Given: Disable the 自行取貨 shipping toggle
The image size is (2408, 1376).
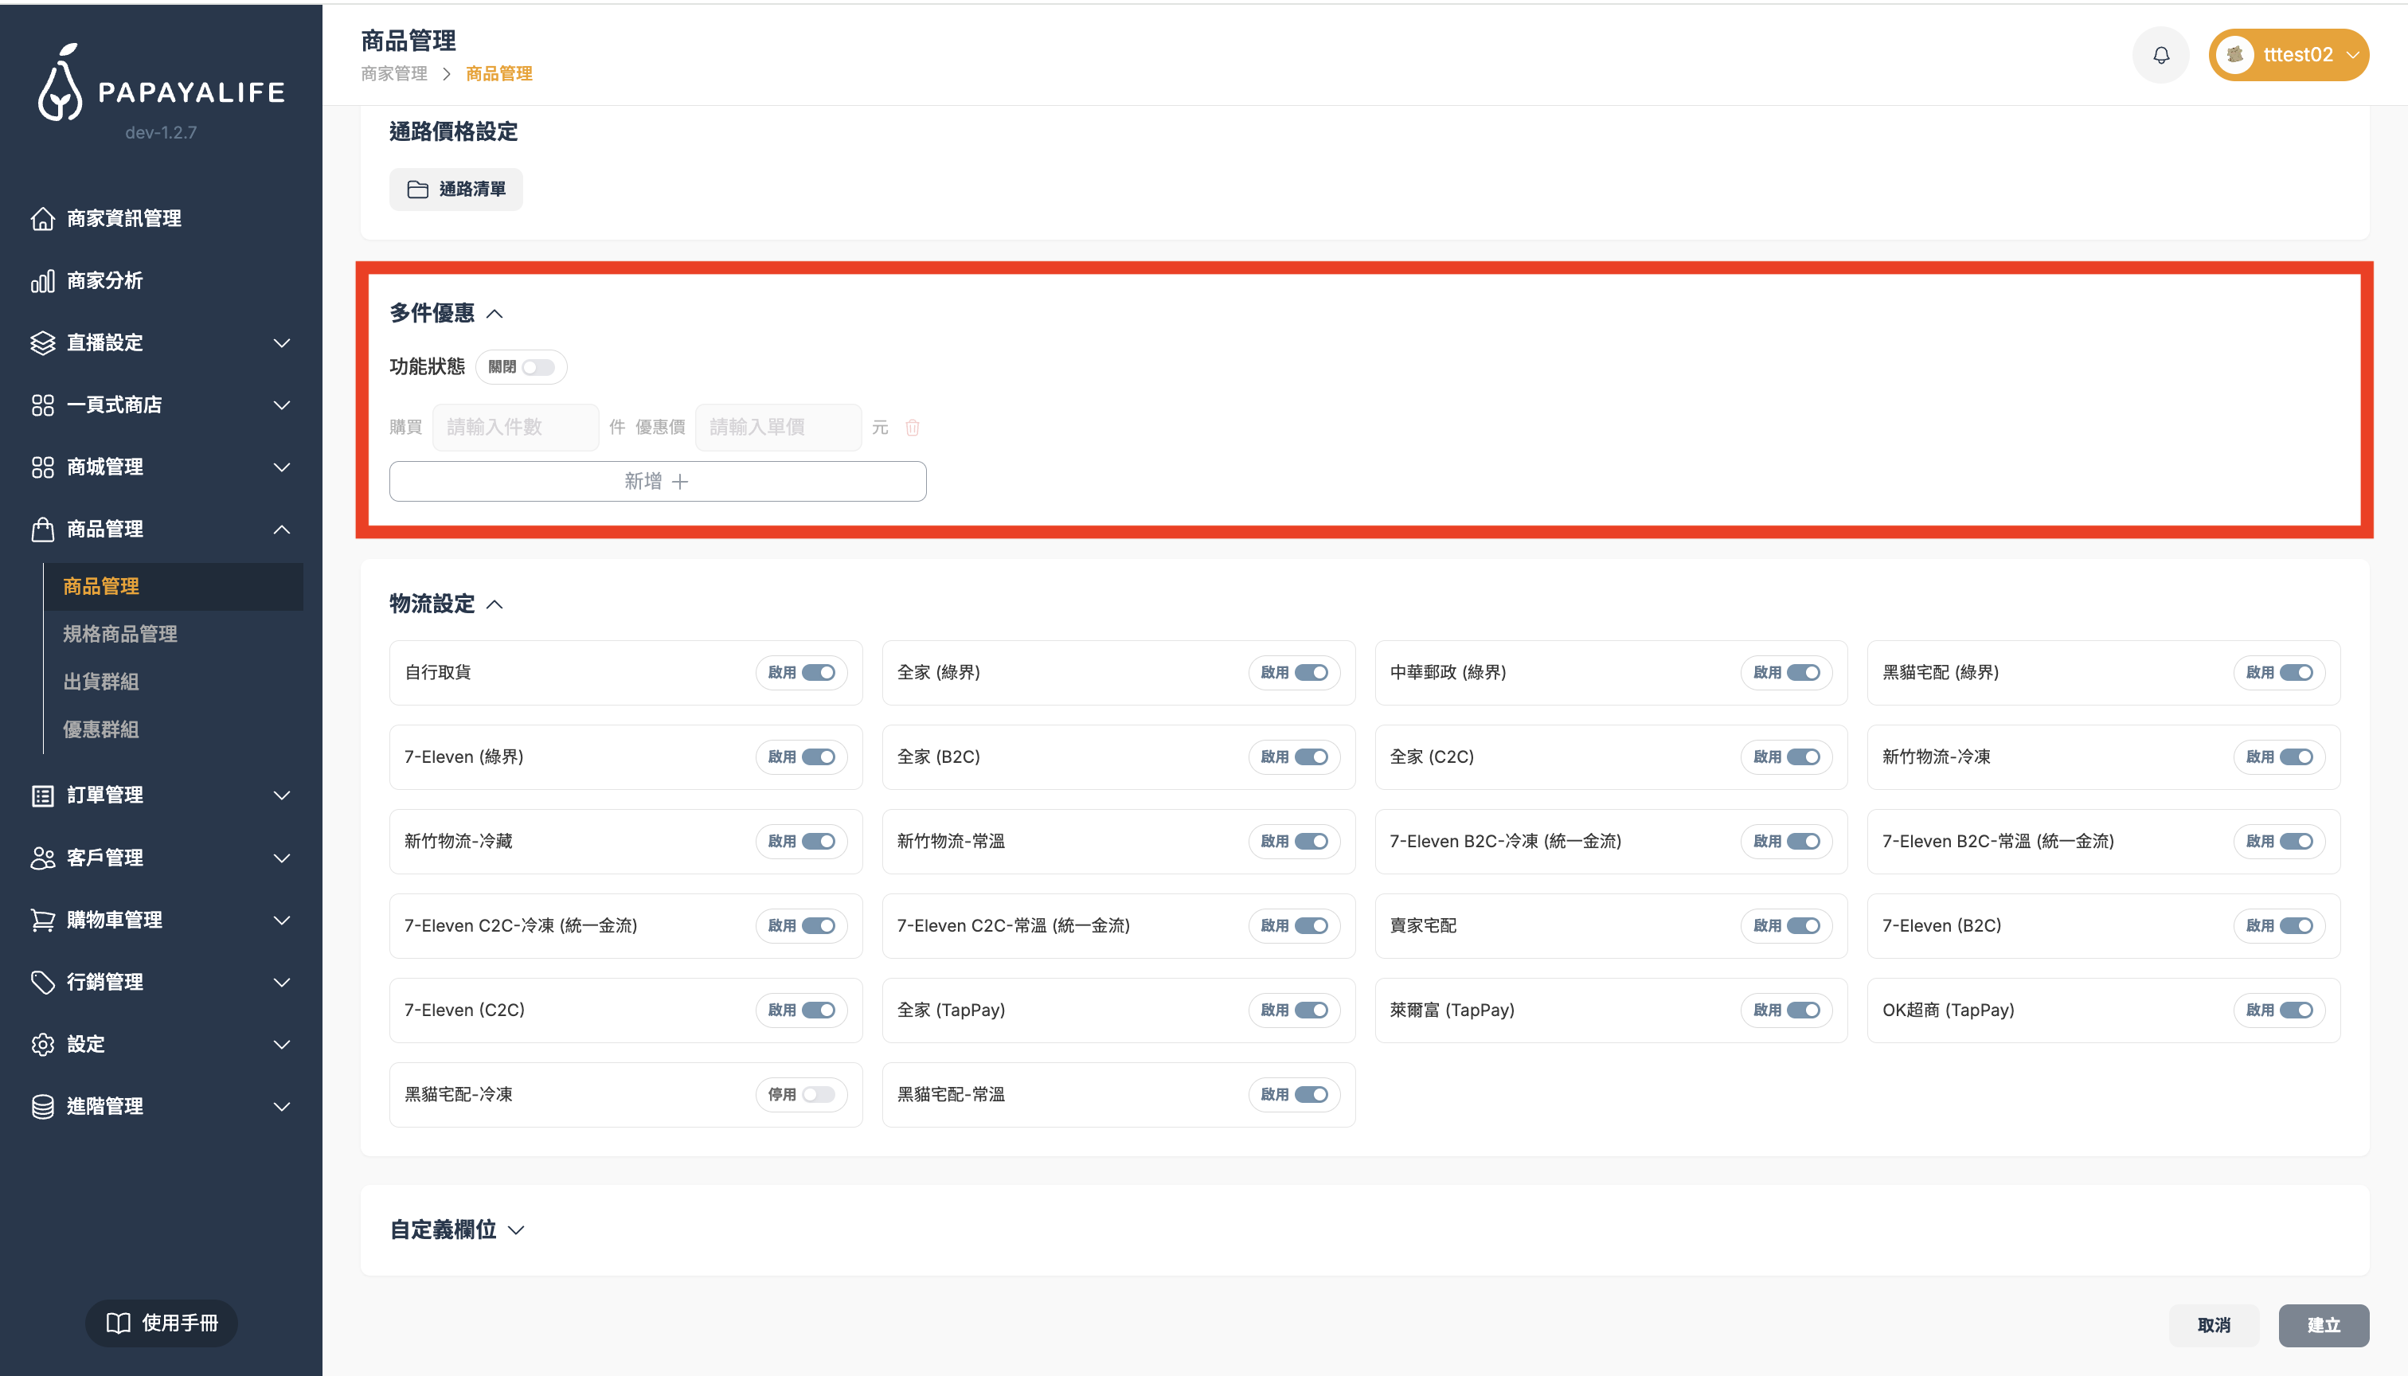Looking at the screenshot, I should (819, 673).
